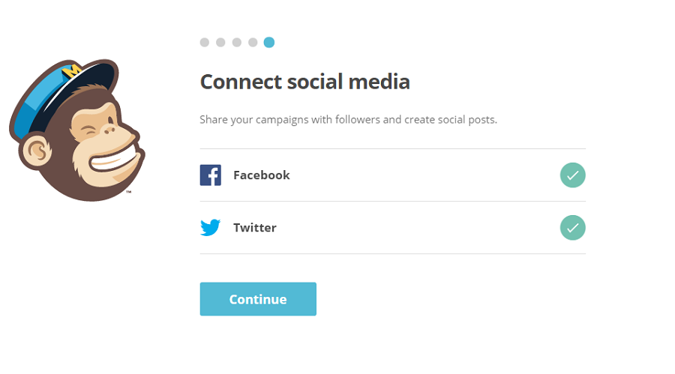The height and width of the screenshot is (374, 675).
Task: Click the Facebook logo icon
Action: [x=211, y=175]
